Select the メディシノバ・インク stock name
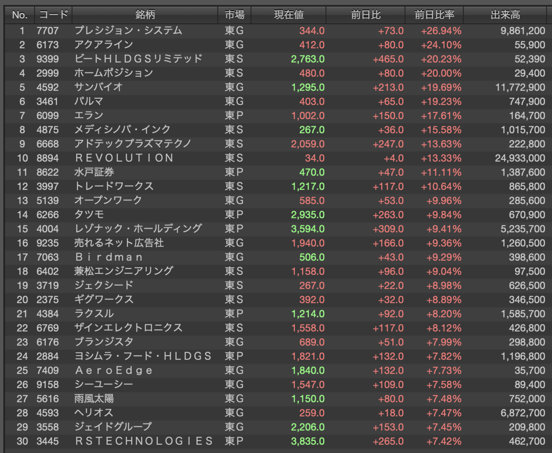 pyautogui.click(x=122, y=130)
